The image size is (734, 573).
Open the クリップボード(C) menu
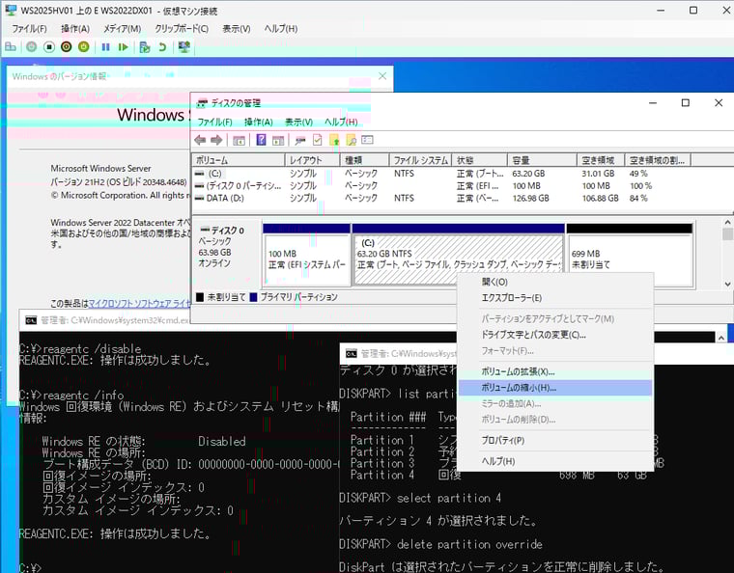pos(182,29)
